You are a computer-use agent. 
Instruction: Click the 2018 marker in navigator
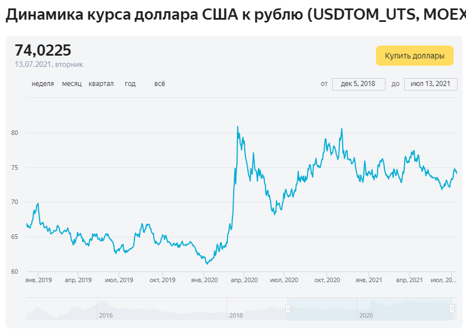click(x=236, y=315)
